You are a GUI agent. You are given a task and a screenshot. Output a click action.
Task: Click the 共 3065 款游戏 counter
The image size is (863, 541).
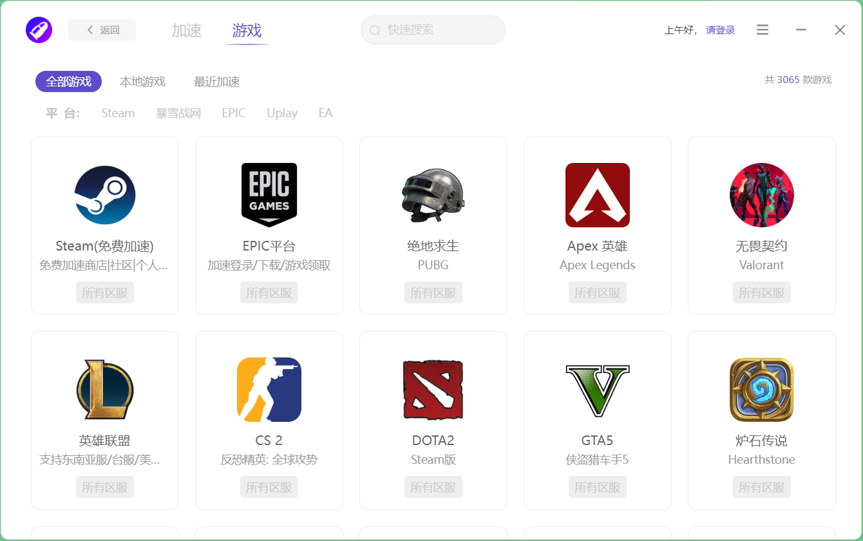[x=798, y=80]
